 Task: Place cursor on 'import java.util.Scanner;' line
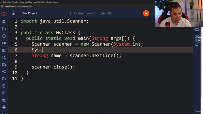tap(55, 21)
